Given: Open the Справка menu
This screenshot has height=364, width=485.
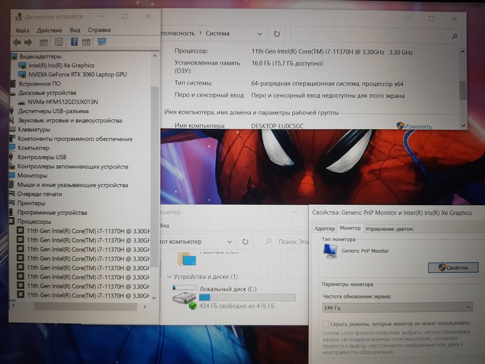Looking at the screenshot, I should pos(99,30).
